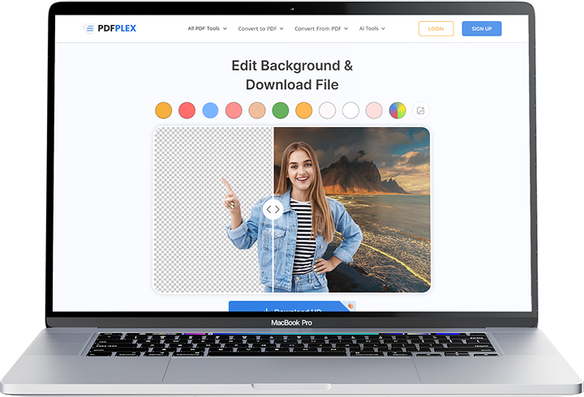The image size is (584, 397).
Task: Choose the blue background color swatch
Action: pyautogui.click(x=211, y=110)
